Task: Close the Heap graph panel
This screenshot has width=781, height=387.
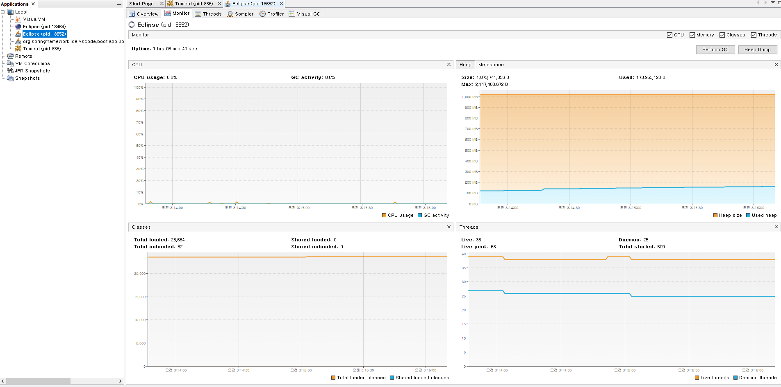Action: [x=776, y=65]
